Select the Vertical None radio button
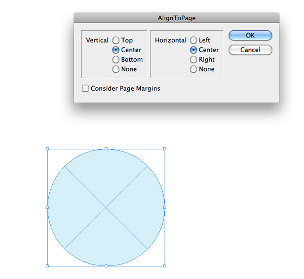The width and height of the screenshot is (304, 279). pos(116,69)
